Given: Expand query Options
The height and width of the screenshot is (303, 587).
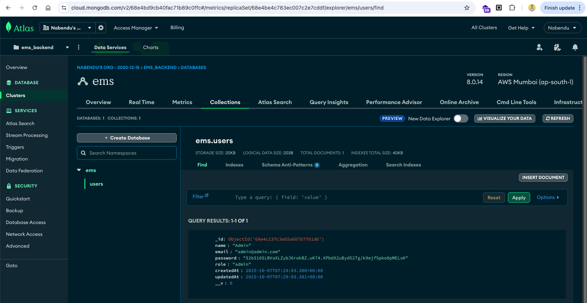Looking at the screenshot, I should (x=548, y=197).
